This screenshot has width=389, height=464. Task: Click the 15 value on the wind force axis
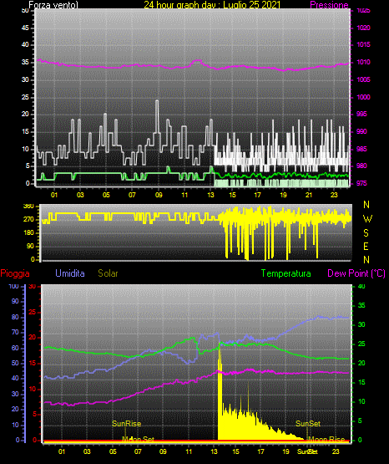25,131
